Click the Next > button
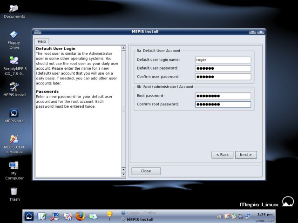The height and width of the screenshot is (223, 298). click(246, 155)
